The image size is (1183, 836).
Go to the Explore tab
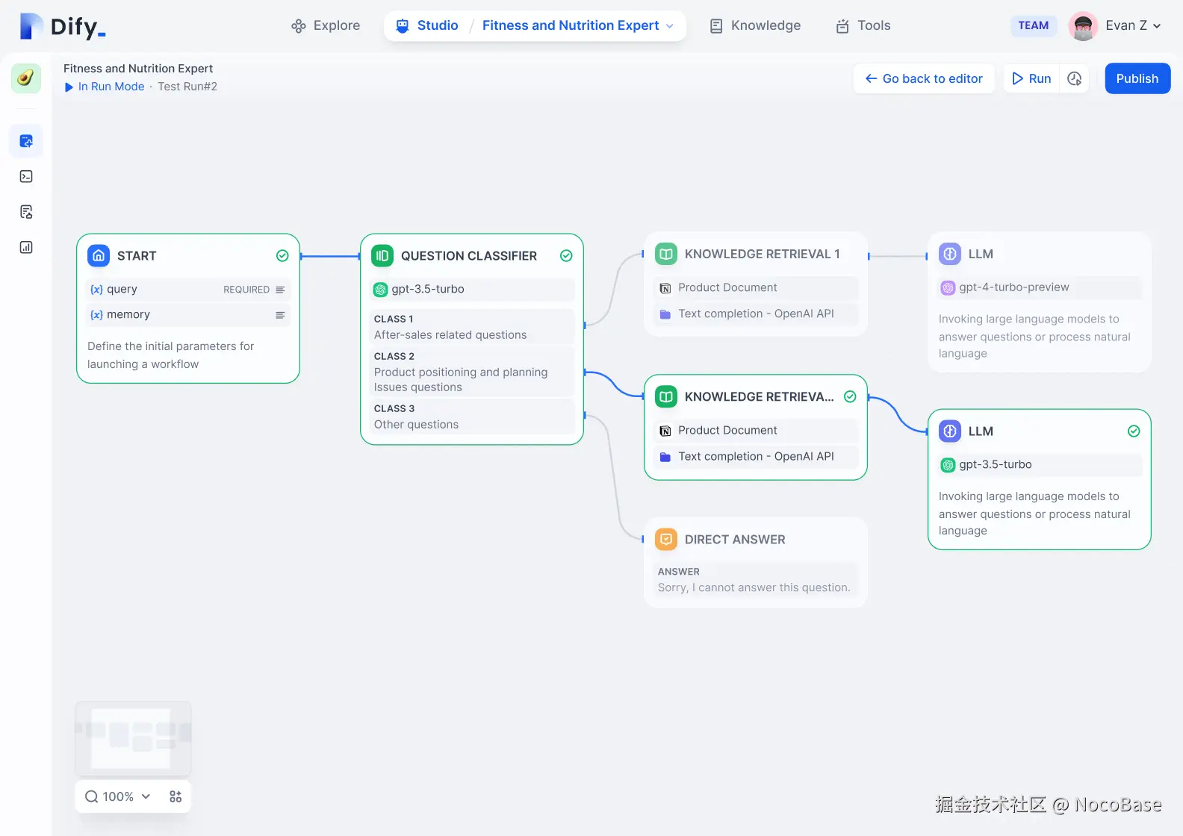[x=326, y=25]
